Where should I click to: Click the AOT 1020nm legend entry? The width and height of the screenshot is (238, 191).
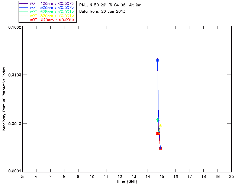coord(48,20)
